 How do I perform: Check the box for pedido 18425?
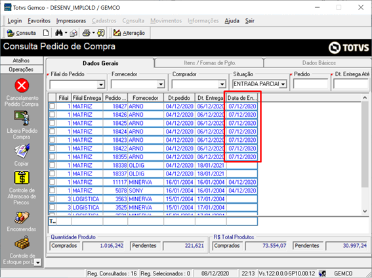[x=52, y=123]
